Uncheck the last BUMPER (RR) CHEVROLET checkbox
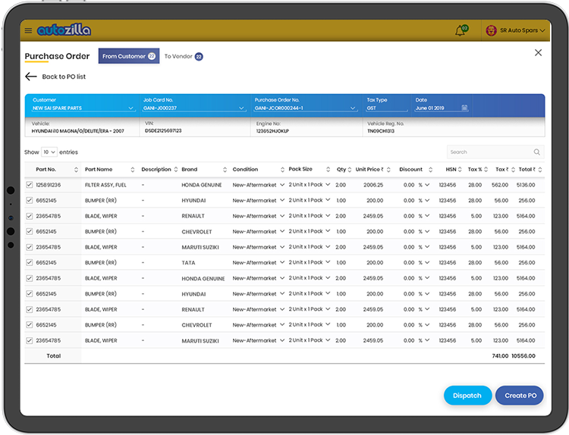Screen dimensions: 569x435 point(30,325)
